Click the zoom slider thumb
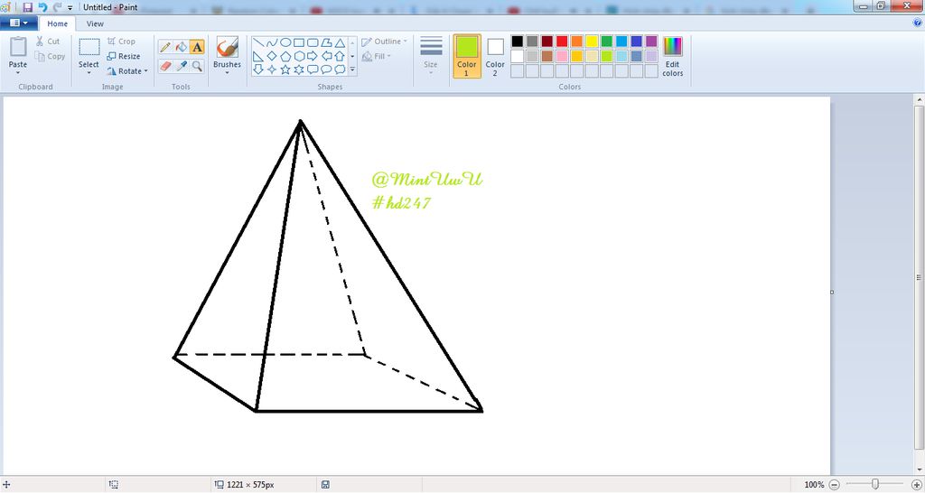The image size is (925, 493). (874, 484)
